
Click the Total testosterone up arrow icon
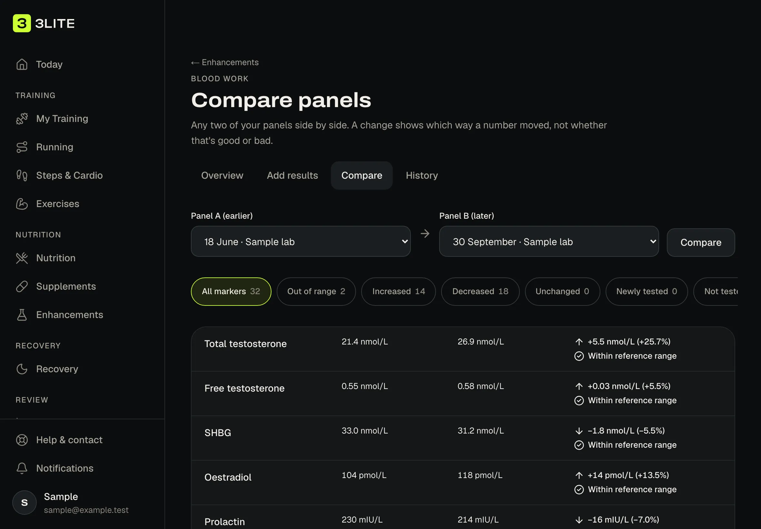click(x=579, y=342)
